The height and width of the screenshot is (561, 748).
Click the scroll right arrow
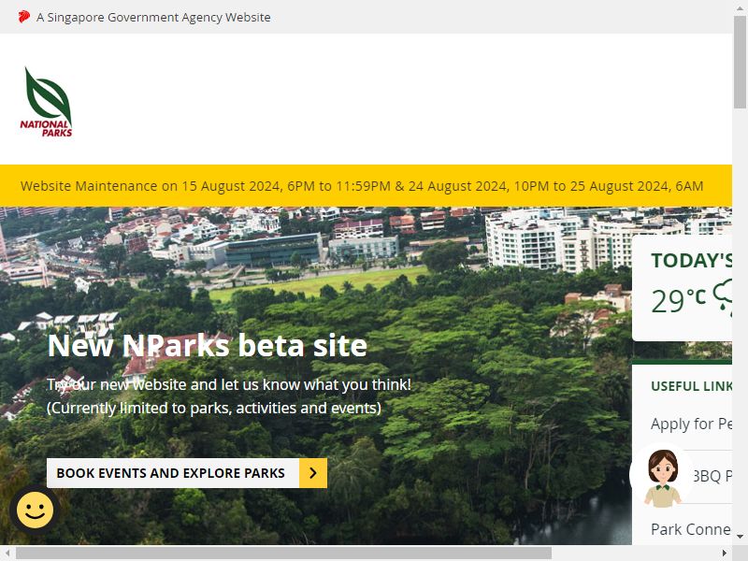pos(725,554)
